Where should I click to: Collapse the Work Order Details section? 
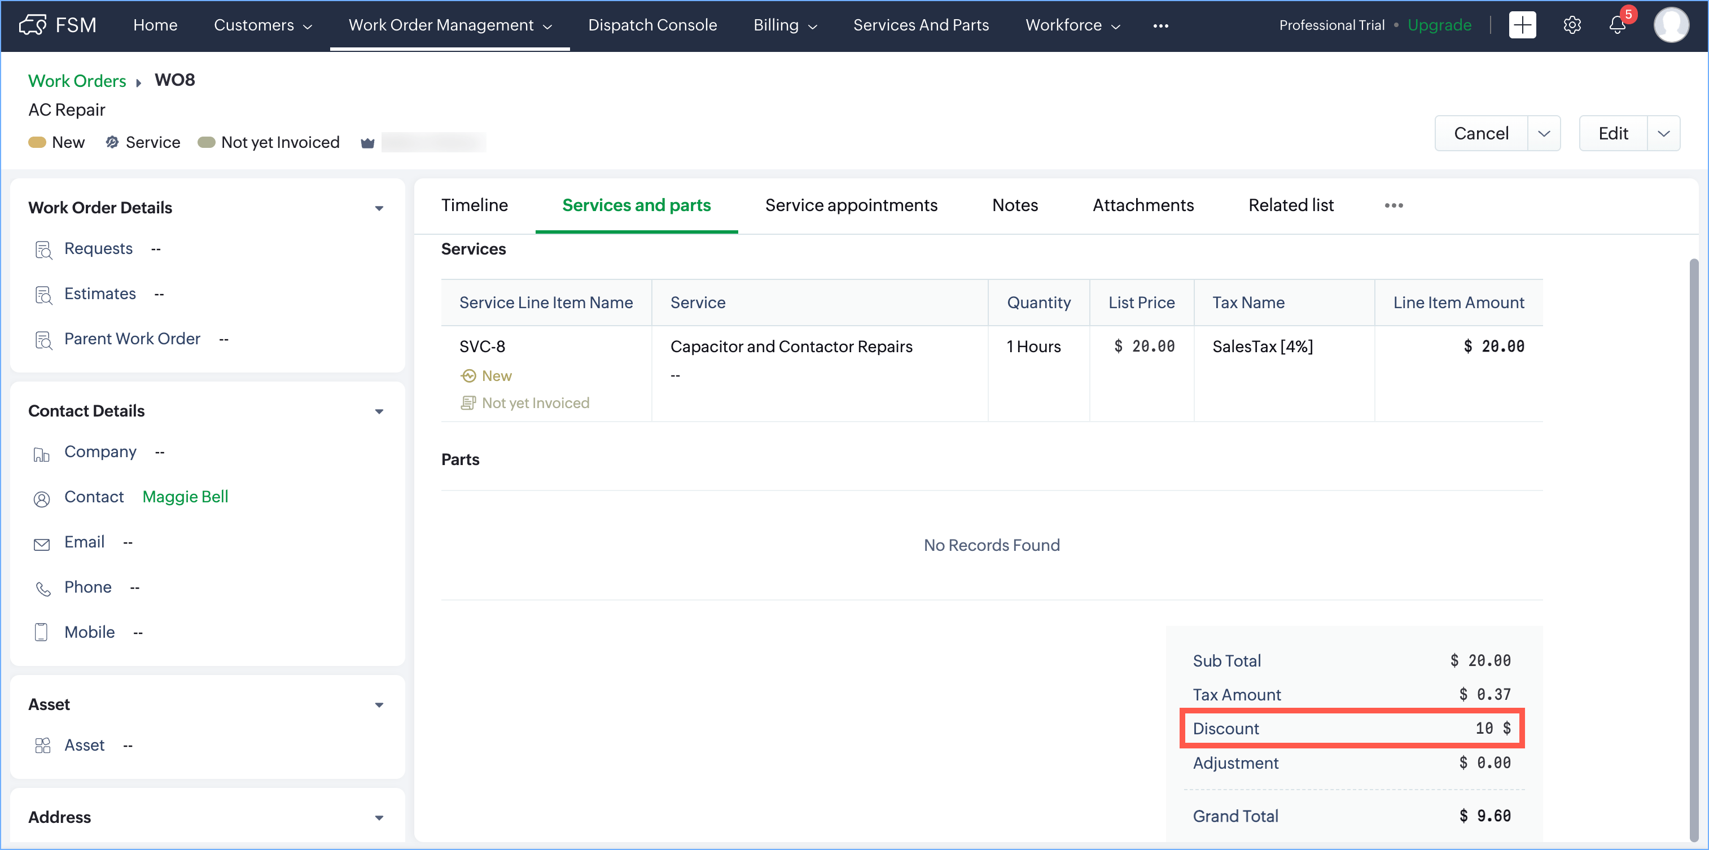379,208
